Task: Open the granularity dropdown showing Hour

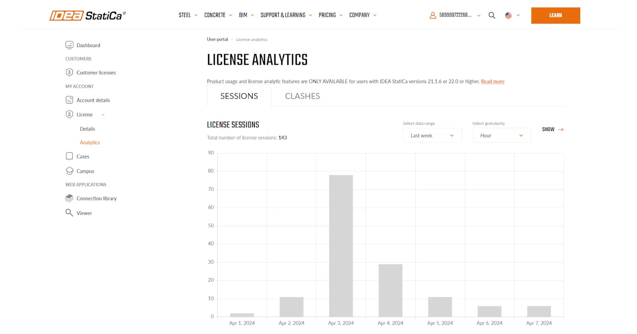Action: (502, 135)
